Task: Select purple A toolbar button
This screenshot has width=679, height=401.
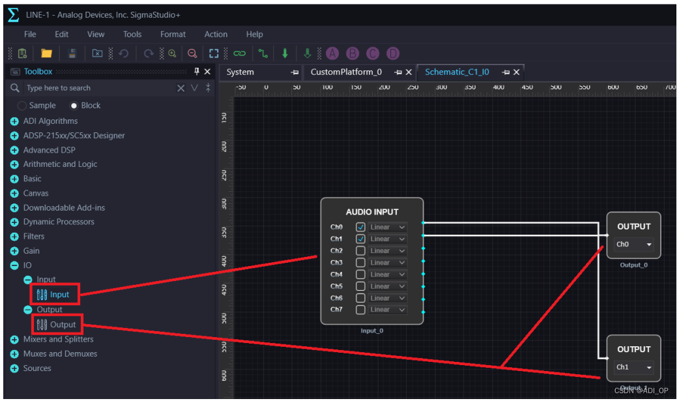Action: 332,53
